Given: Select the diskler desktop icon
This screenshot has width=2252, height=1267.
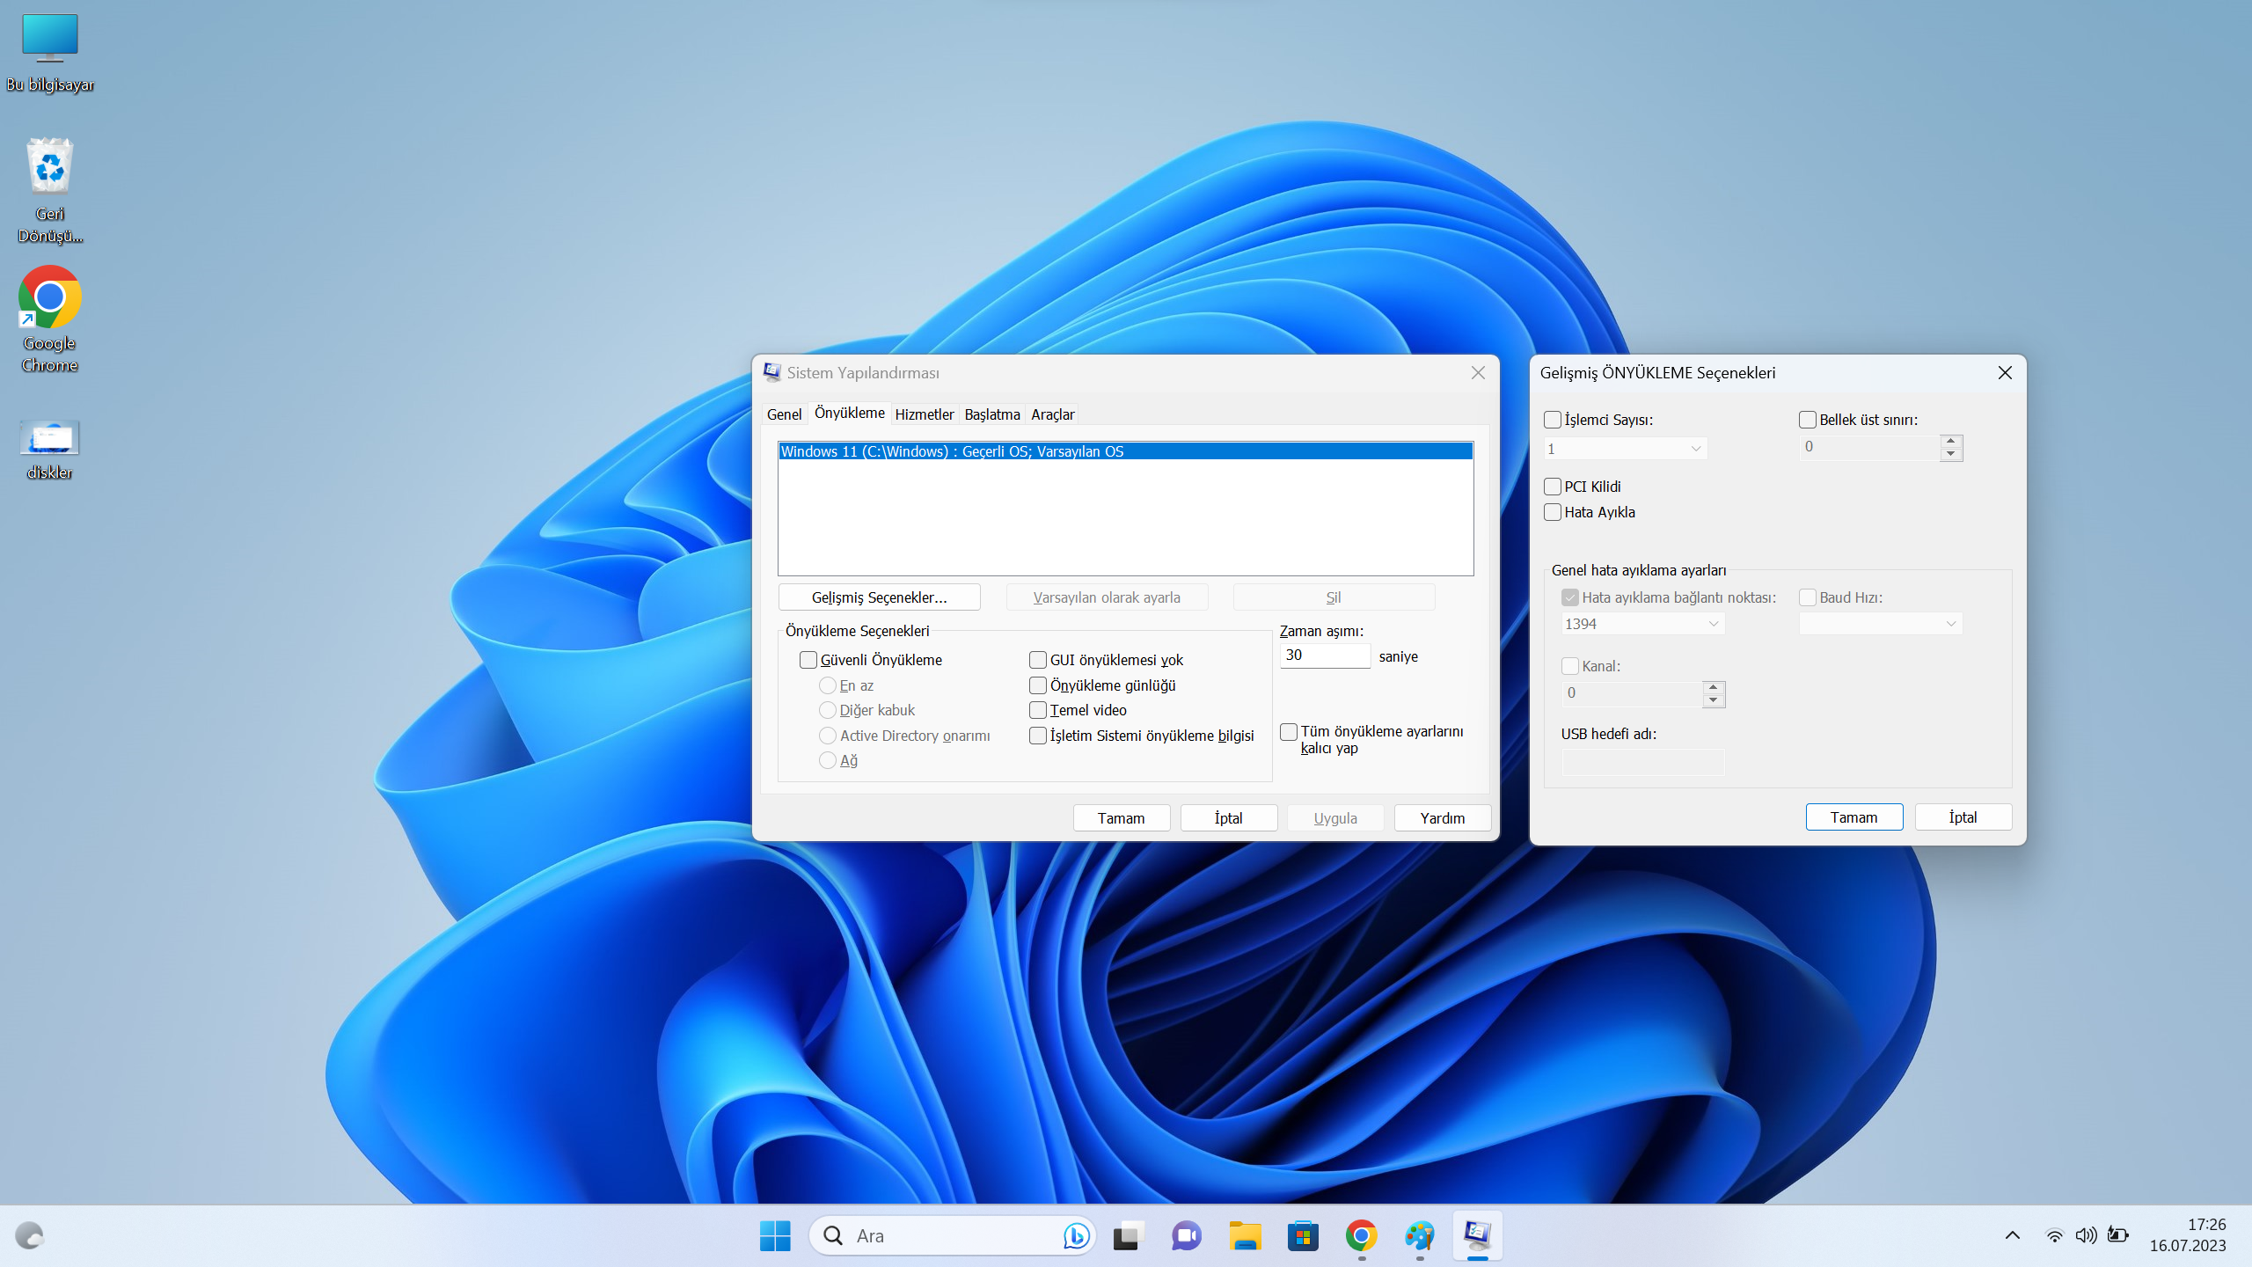Looking at the screenshot, I should [49, 438].
